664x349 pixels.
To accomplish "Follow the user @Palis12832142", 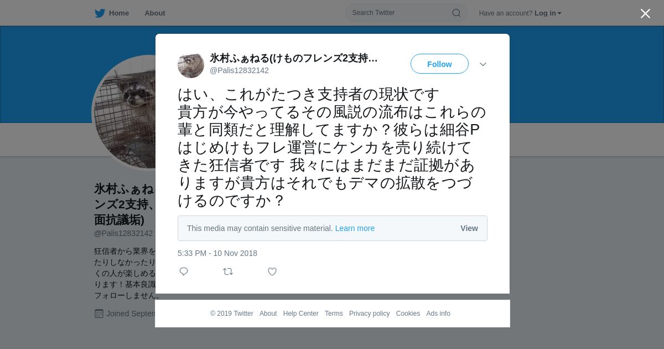I will coord(439,64).
